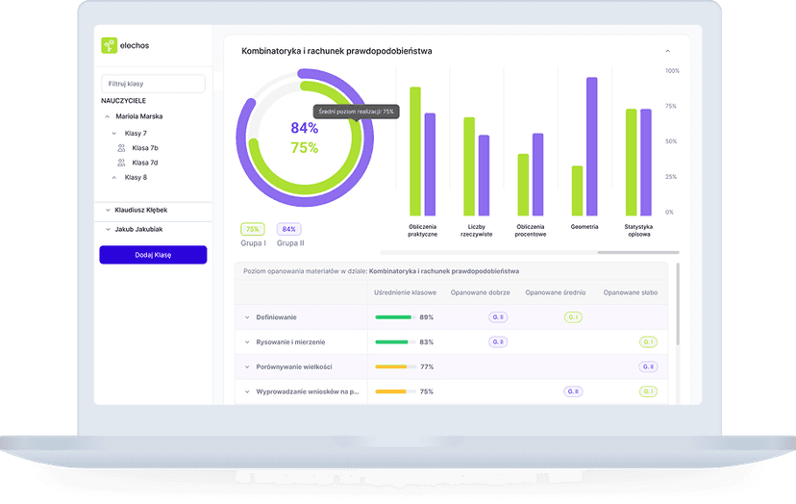The image size is (796, 504).
Task: Expand the Definiowanie table row
Action: pos(247,316)
